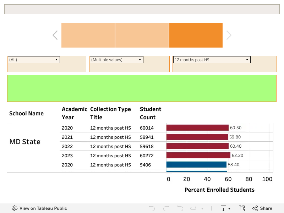
Task: Click the Redo arrow icon
Action: click(x=166, y=208)
